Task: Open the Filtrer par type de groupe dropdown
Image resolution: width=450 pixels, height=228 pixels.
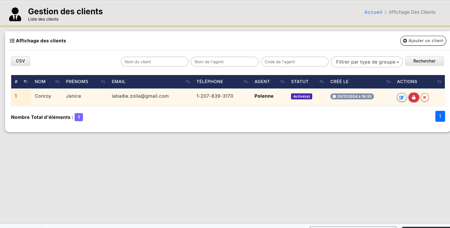Action: [x=366, y=62]
